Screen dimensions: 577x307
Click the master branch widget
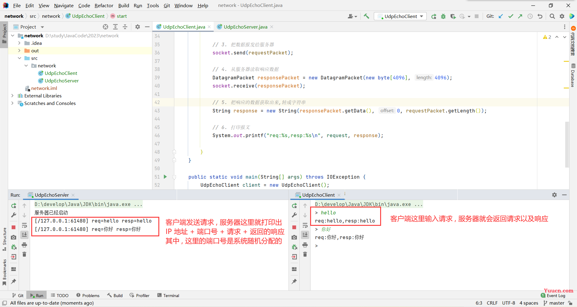click(554, 303)
